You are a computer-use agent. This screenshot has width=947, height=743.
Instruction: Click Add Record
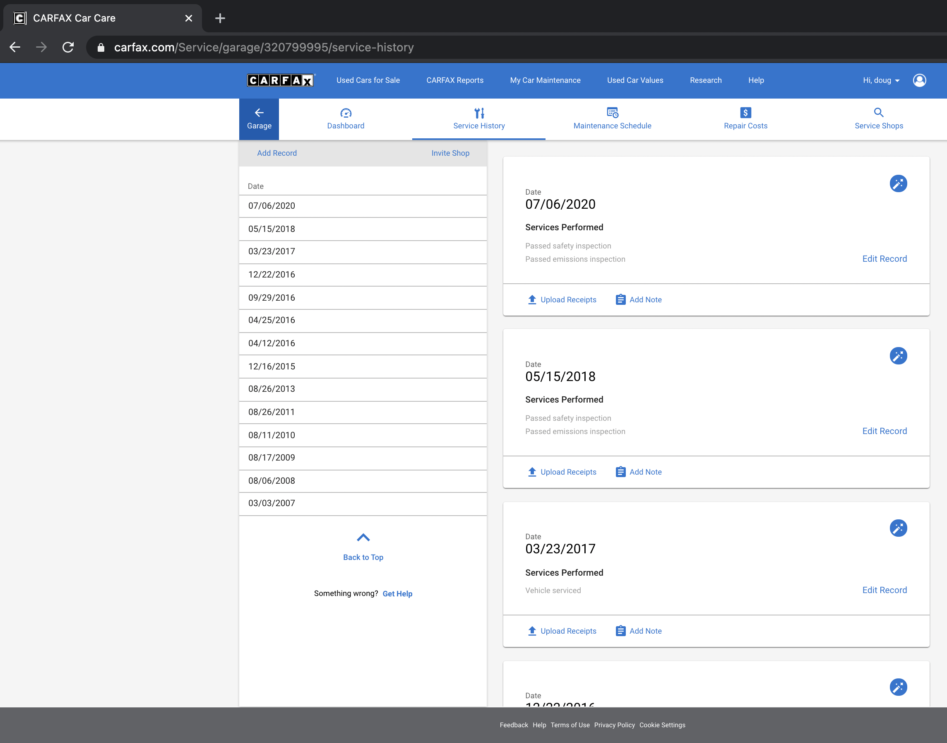pos(277,153)
